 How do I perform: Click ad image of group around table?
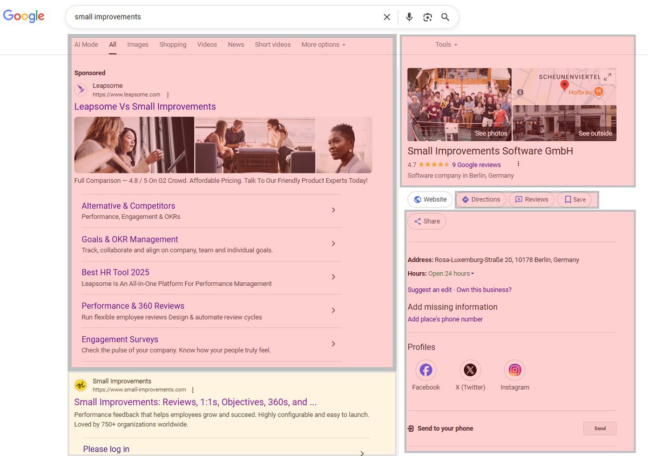pyautogui.click(x=255, y=145)
